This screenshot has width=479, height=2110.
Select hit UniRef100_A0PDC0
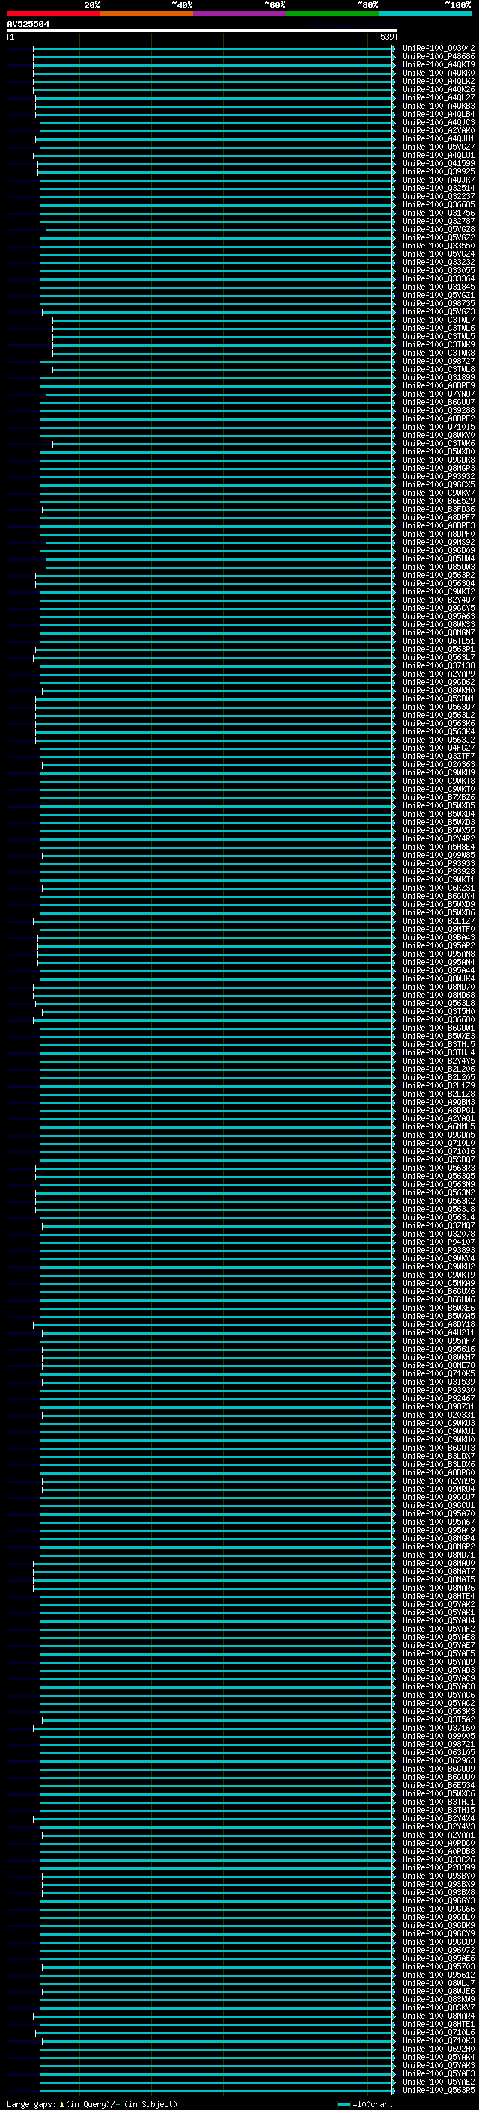coord(439,1844)
